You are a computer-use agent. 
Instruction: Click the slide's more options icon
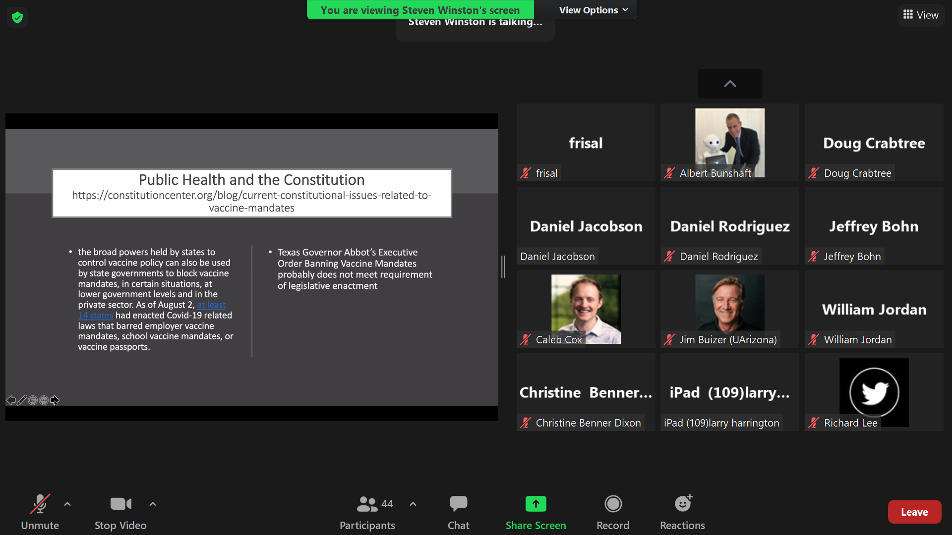click(44, 400)
